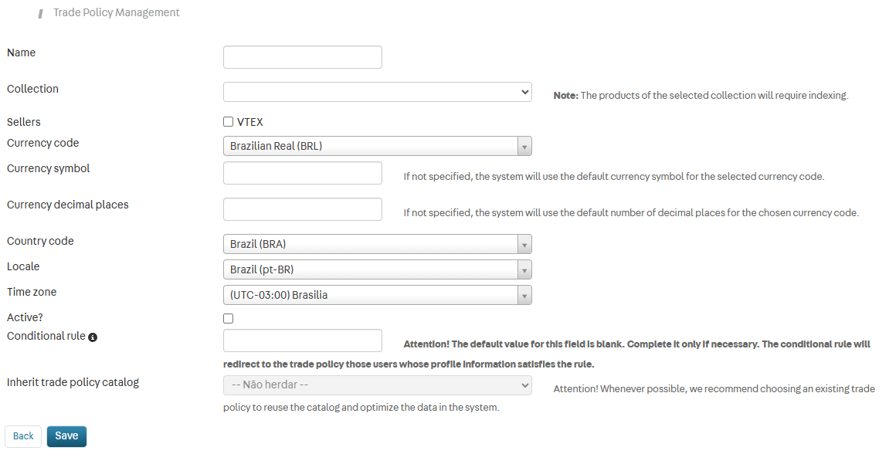The width and height of the screenshot is (889, 454).
Task: Expand the Locale Brazil (pt-BR) dropdown
Action: [x=378, y=269]
